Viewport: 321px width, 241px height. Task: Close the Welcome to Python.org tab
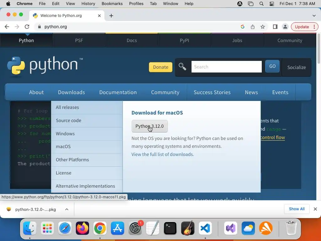click(99, 16)
